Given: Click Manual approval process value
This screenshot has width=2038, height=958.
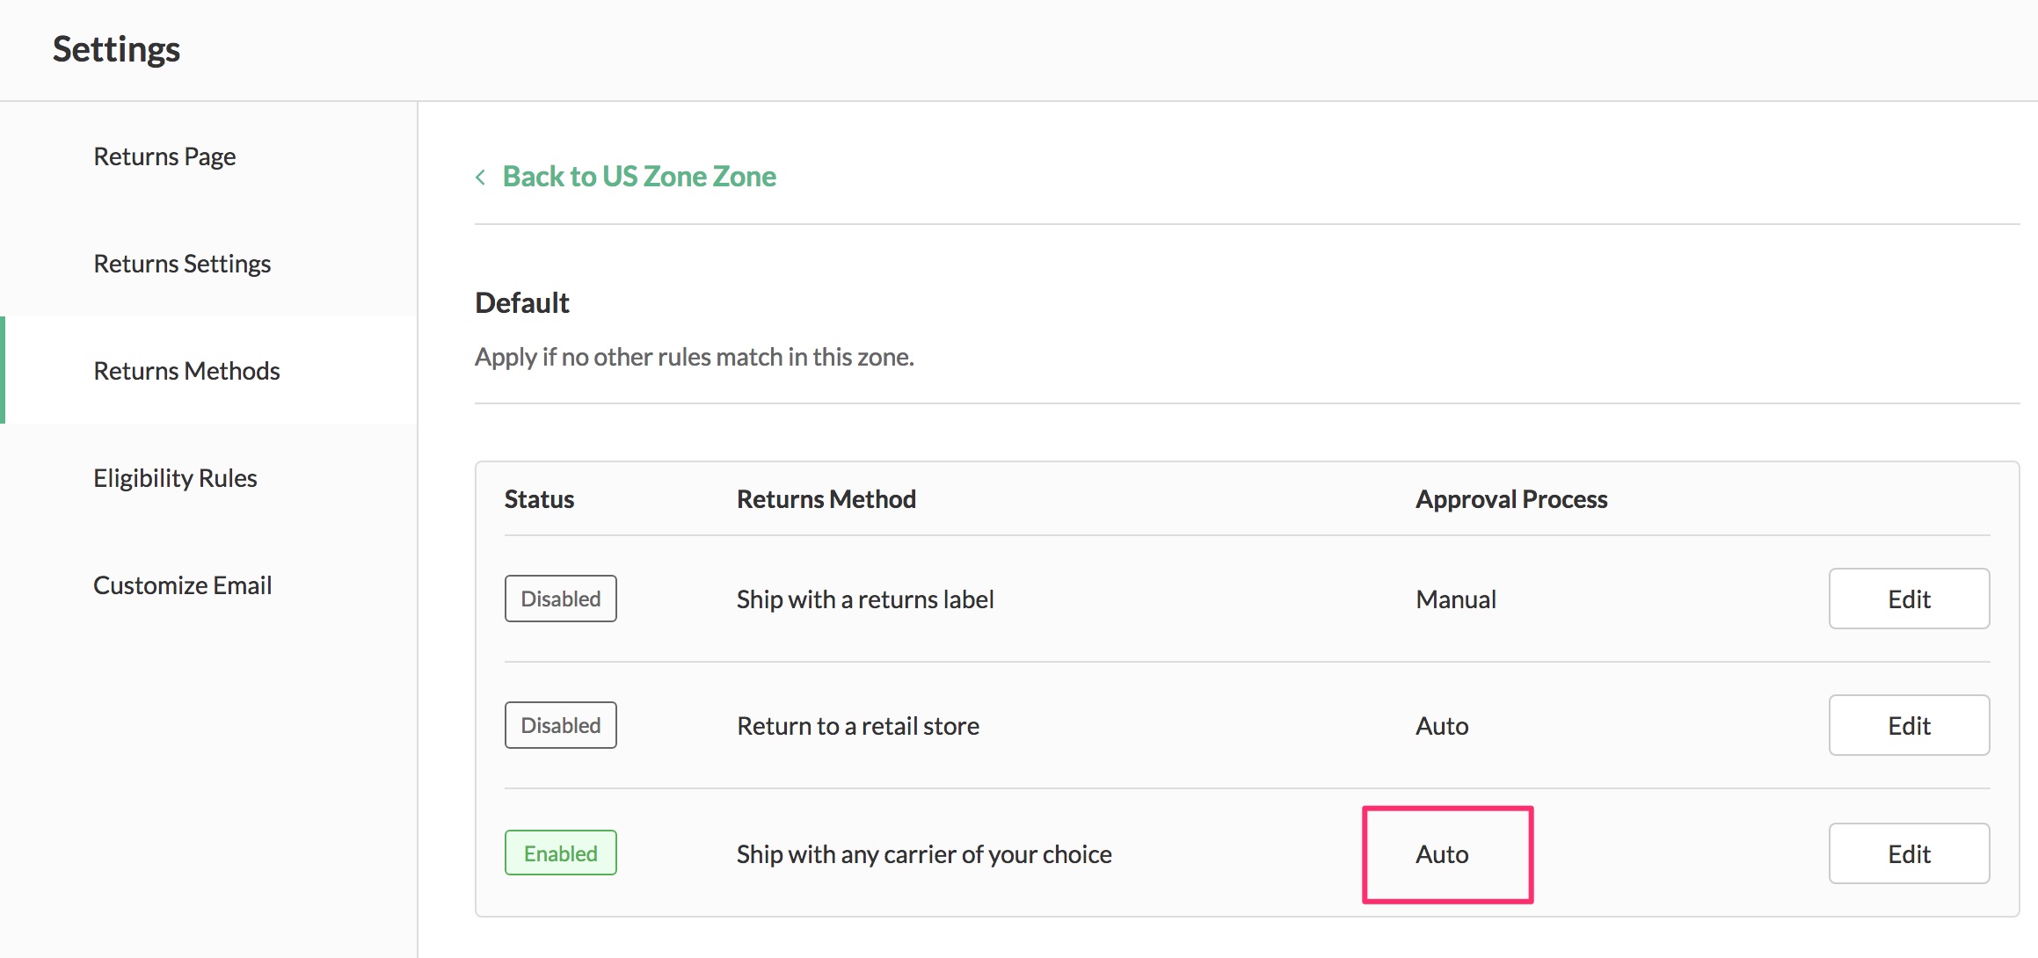Looking at the screenshot, I should [x=1455, y=599].
